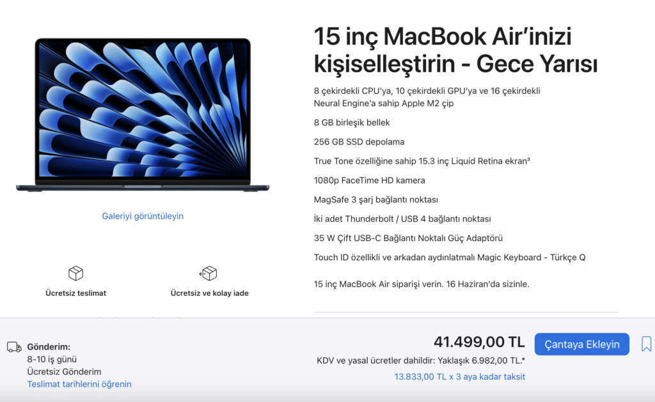Open the Galeriyi görüntüleyin link
The image size is (655, 402).
tap(143, 216)
